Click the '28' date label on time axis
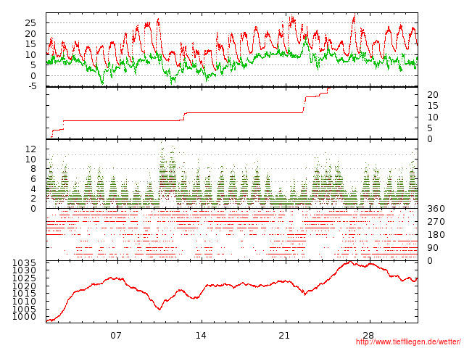 (368, 336)
